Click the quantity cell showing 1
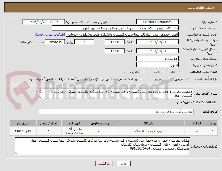 coord(49,131)
